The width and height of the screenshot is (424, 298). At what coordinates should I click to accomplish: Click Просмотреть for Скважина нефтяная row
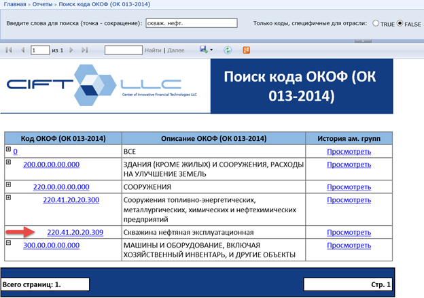tap(349, 233)
